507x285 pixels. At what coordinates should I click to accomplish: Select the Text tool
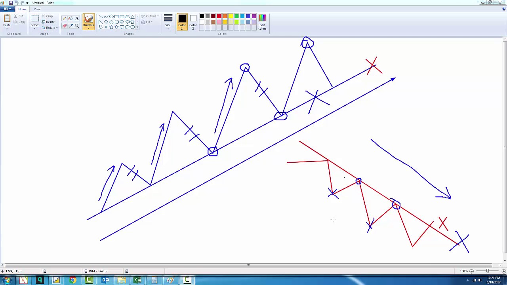tap(77, 19)
